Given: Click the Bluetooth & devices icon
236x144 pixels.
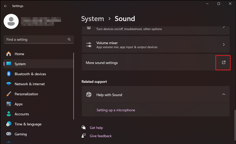Looking at the screenshot, I should tap(9, 74).
